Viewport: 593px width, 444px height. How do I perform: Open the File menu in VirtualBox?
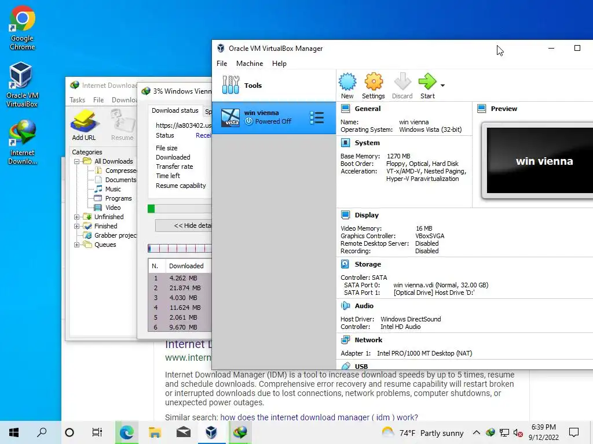click(222, 64)
